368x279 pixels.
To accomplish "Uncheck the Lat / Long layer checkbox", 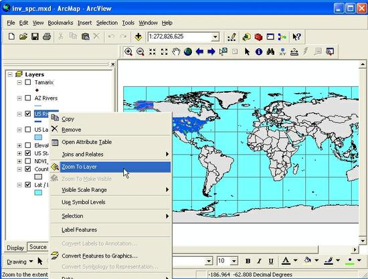I will (28, 185).
